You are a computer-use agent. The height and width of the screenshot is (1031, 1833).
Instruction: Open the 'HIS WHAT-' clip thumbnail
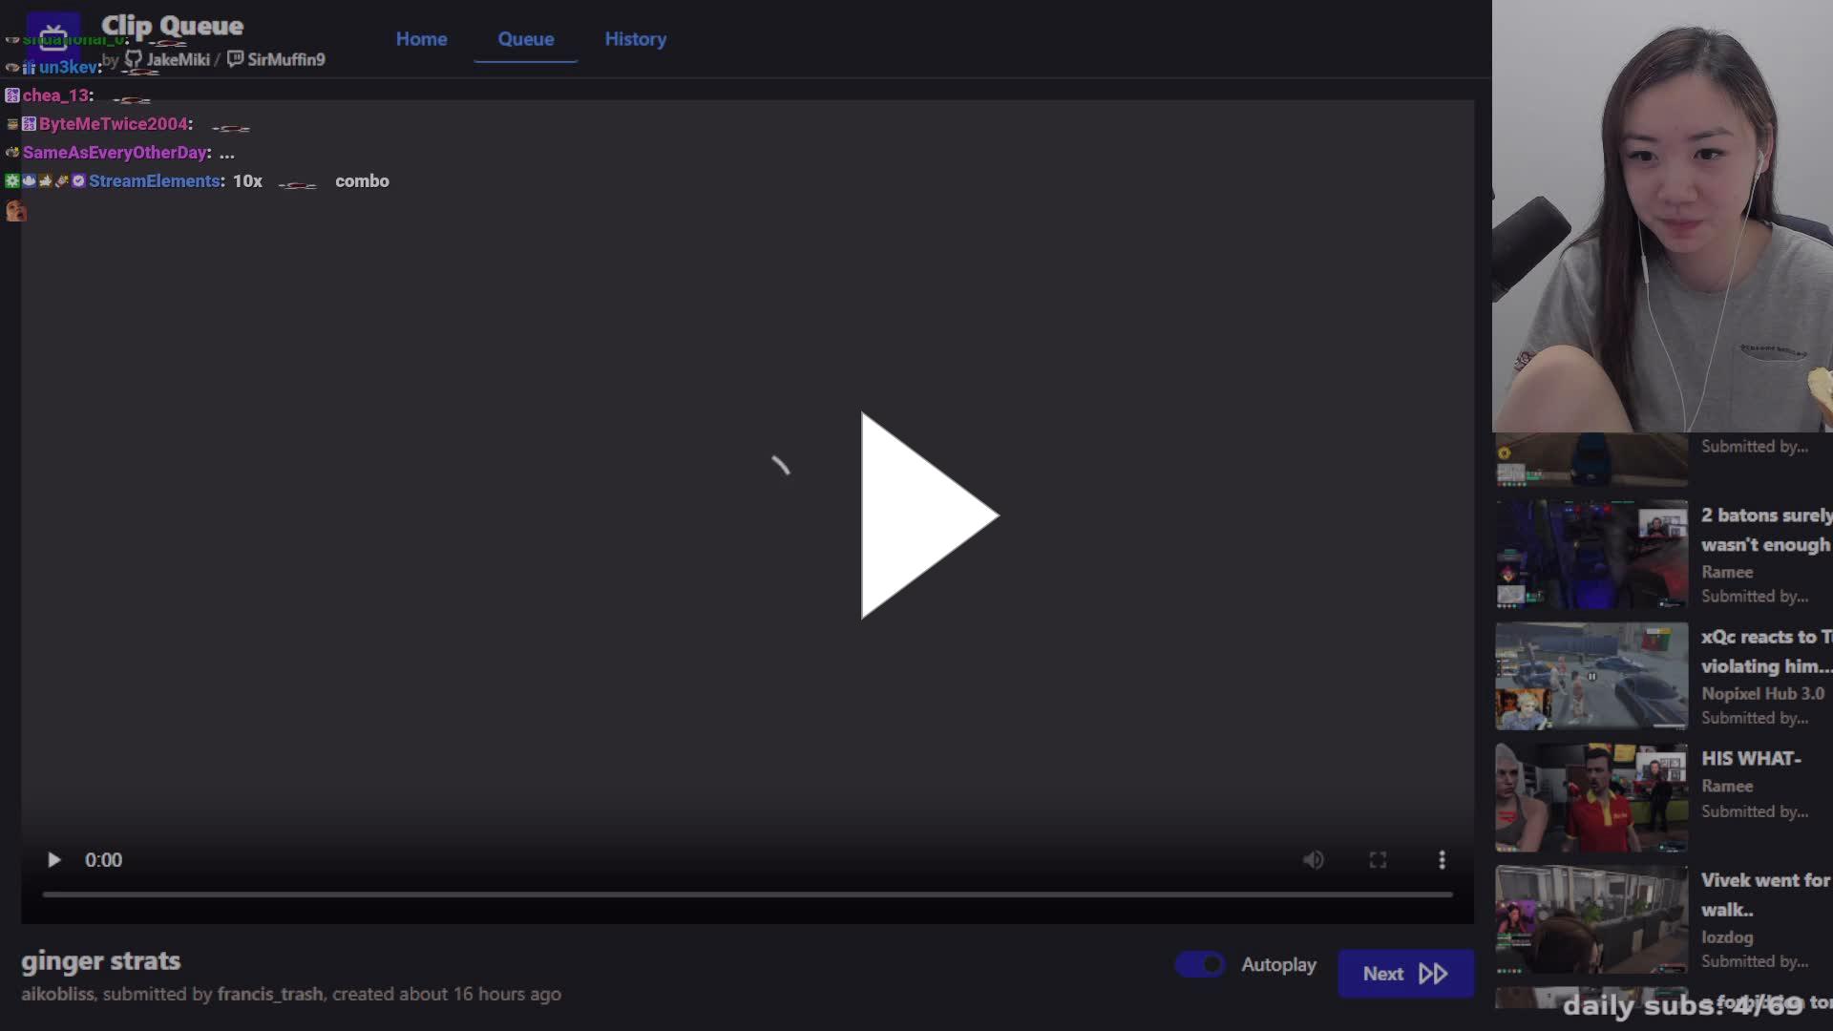[x=1590, y=796]
